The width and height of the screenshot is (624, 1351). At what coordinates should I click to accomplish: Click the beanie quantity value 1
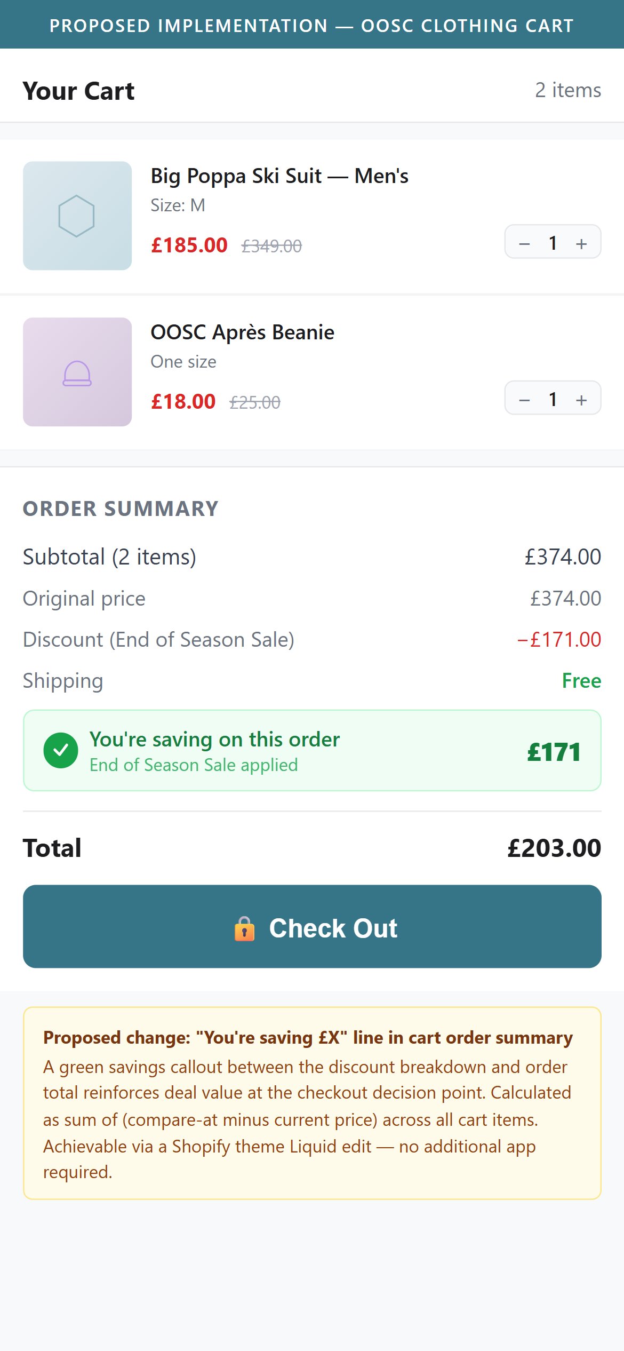[x=553, y=399]
